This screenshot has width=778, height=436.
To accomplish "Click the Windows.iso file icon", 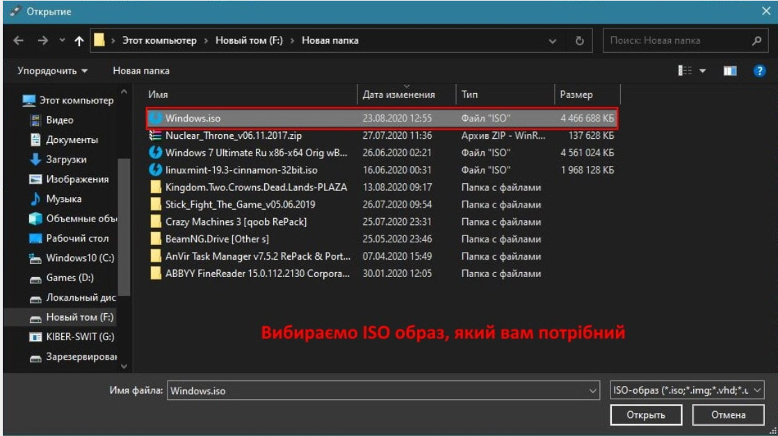I will [156, 119].
